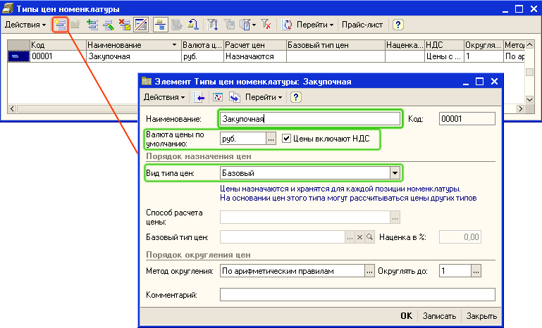Image resolution: width=542 pixels, height=328 pixels.
Task: Click magnifier icon next to Базовый тип цен
Action: point(370,237)
